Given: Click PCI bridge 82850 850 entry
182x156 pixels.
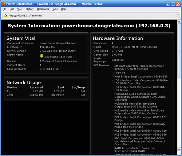Looking at the screenshot, I should pyautogui.click(x=141, y=131).
